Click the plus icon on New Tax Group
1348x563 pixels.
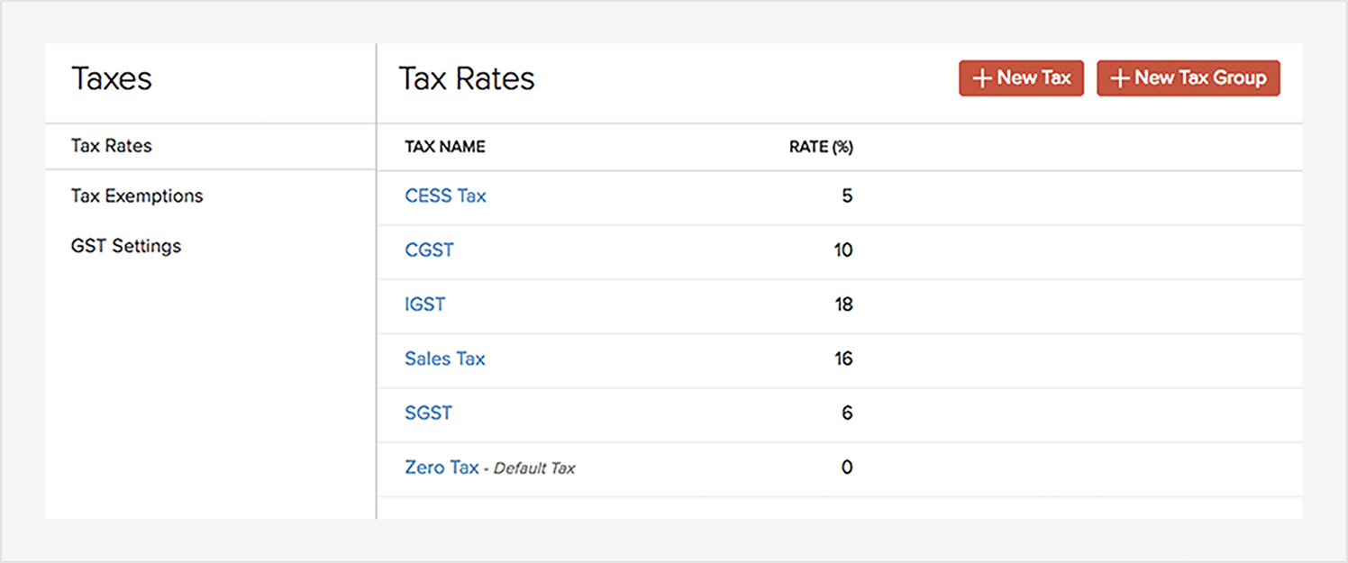point(1120,78)
